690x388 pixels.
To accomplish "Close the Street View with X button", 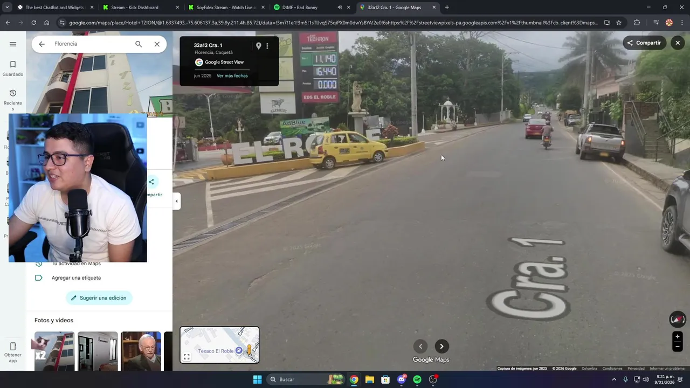I will pos(678,43).
